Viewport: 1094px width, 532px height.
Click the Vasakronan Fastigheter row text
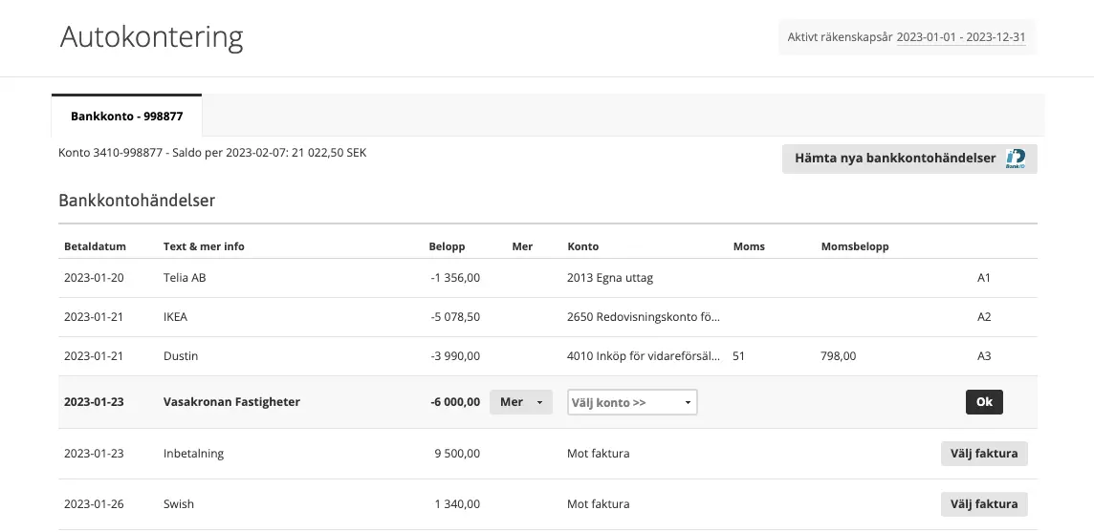click(231, 402)
